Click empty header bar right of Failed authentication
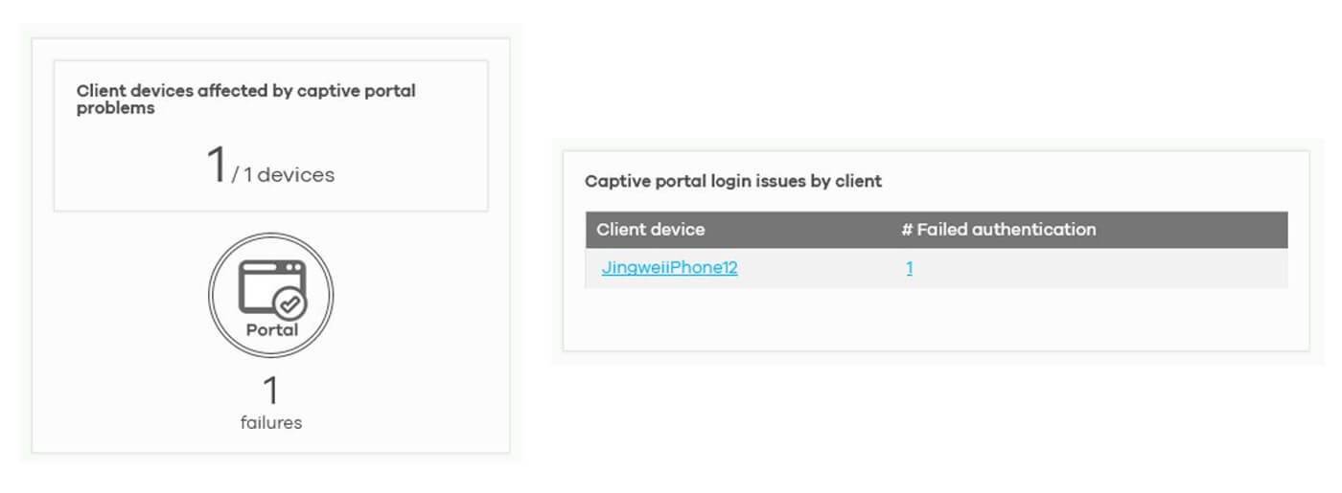 pos(1198,230)
